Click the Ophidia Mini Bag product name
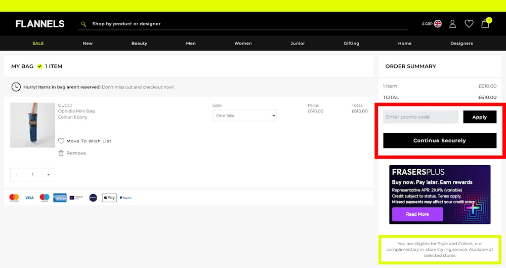Viewport: 506px width, 268px height. pos(76,111)
